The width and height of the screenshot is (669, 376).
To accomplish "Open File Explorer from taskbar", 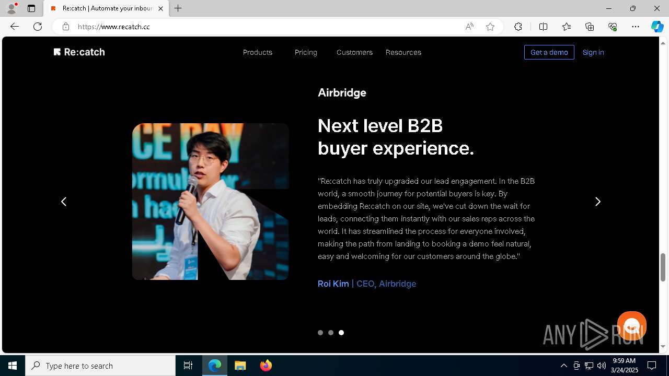I will [x=240, y=366].
